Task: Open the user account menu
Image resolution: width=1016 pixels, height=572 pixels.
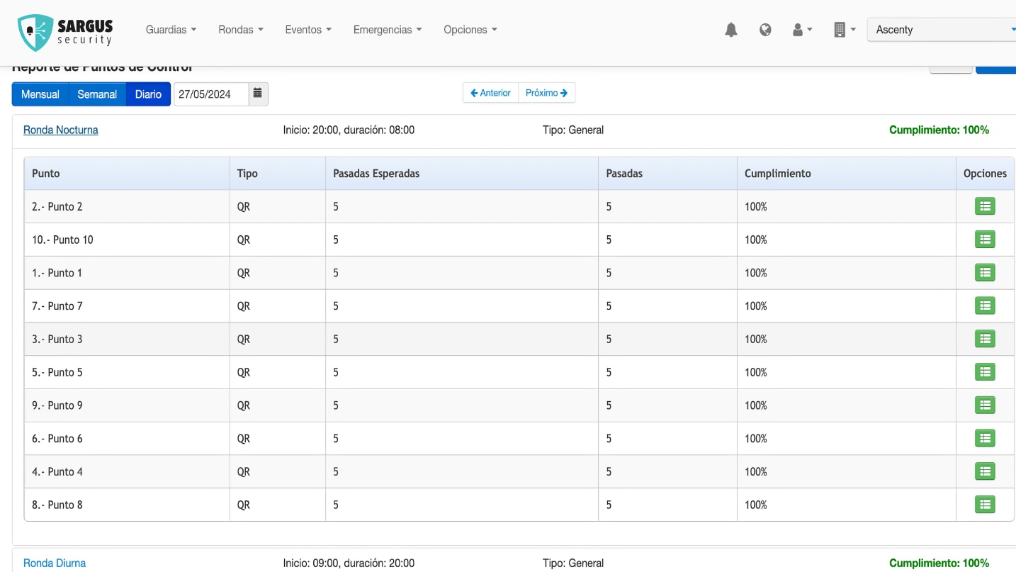Action: (802, 30)
